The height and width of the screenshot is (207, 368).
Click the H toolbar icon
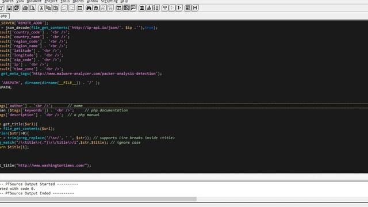(195, 8)
